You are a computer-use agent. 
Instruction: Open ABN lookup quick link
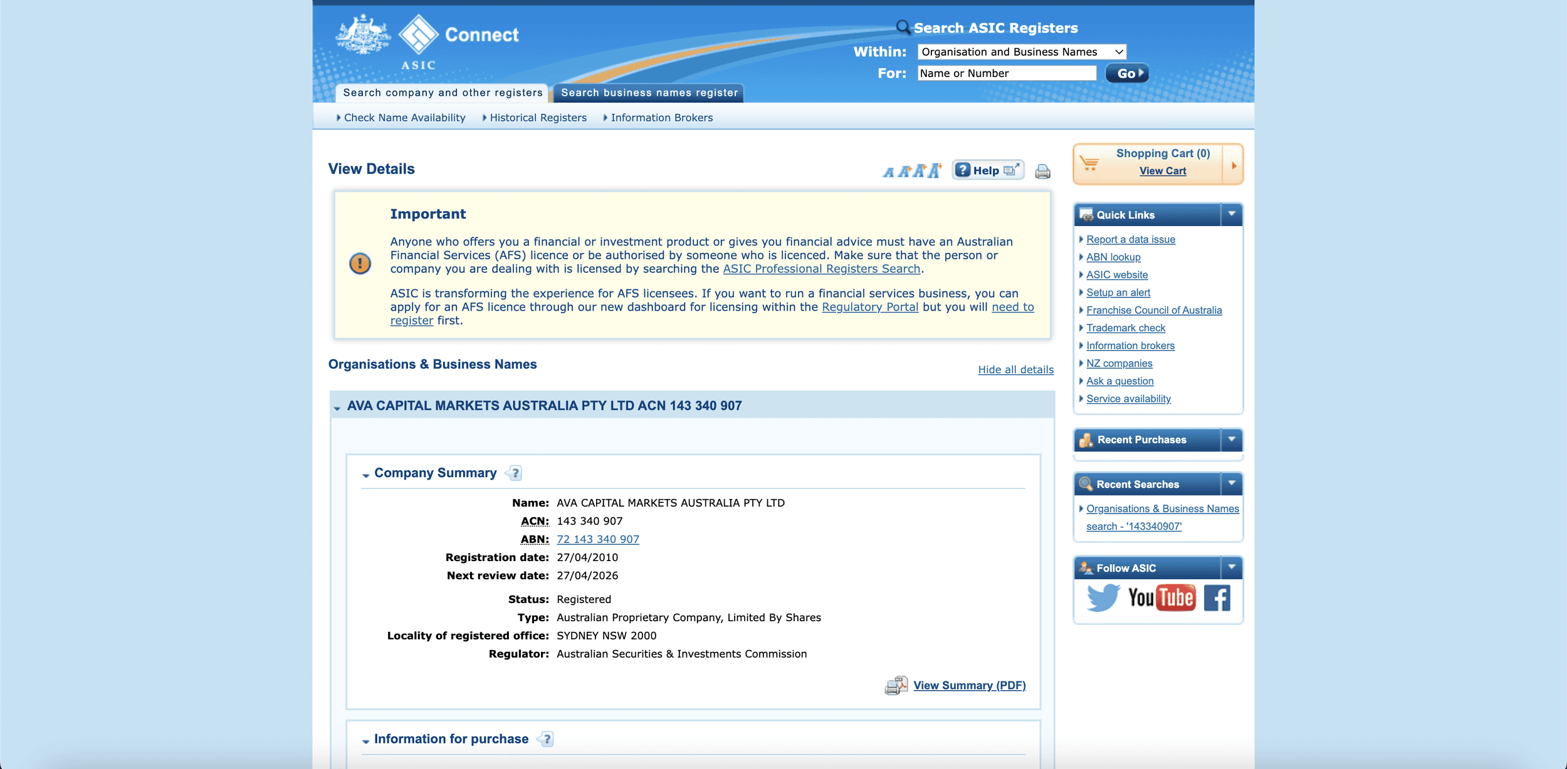1113,257
